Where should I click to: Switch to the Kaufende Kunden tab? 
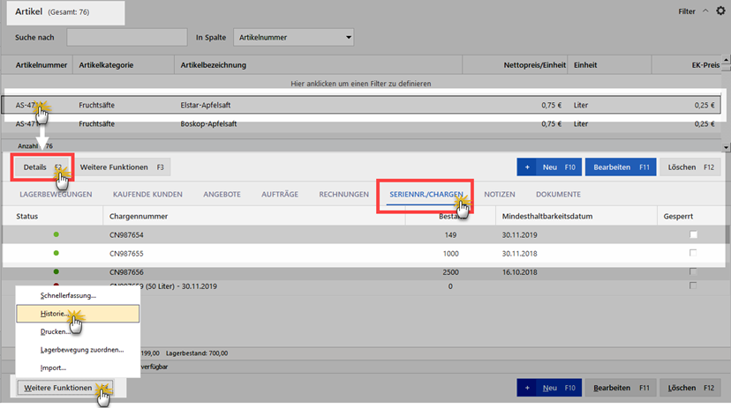(x=147, y=195)
